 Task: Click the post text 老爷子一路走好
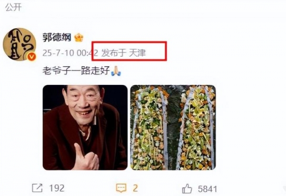(76, 71)
